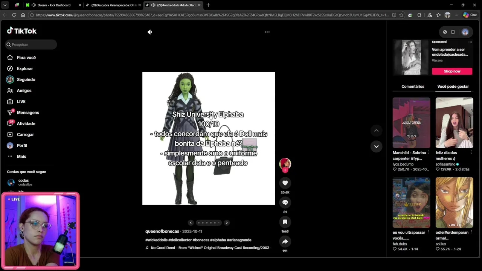Click the Shop now ad button
This screenshot has height=271, width=482.
(452, 71)
